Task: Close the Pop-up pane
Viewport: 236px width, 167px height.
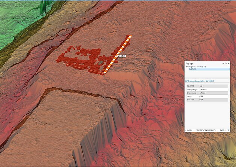Action: coord(229,64)
